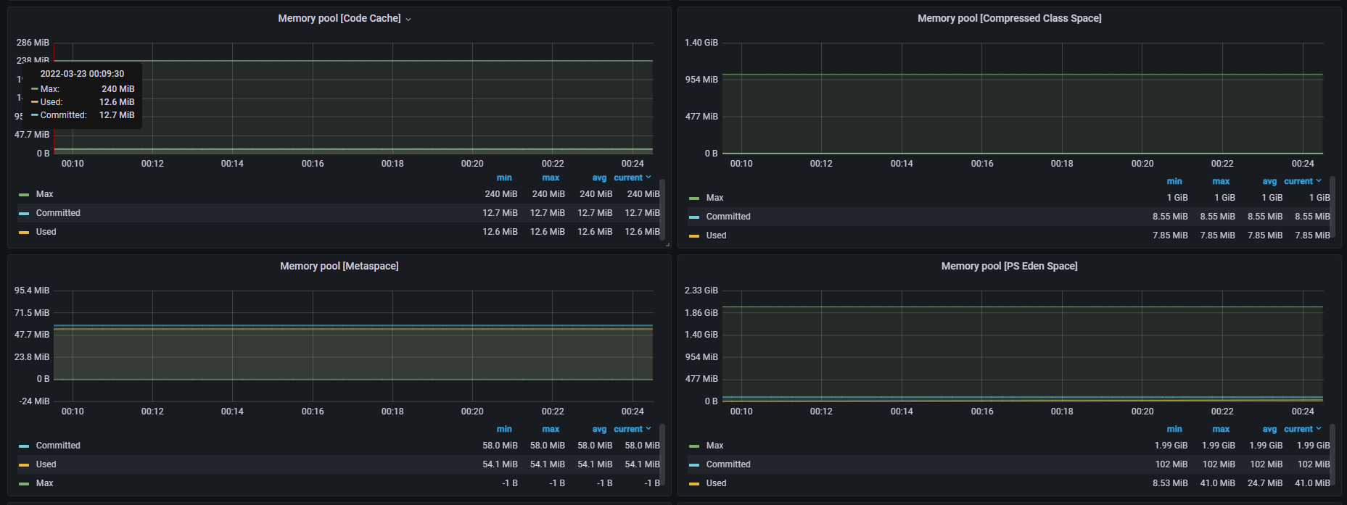This screenshot has width=1347, height=505.
Task: Toggle the Committed series label in the Compressed Class Space legend
Action: (x=728, y=217)
